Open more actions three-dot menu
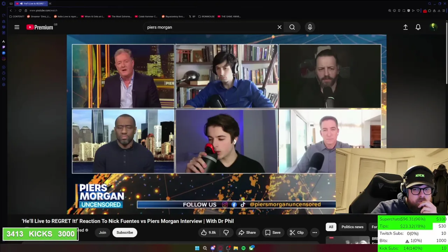This screenshot has width=448, height=252. [x=315, y=232]
